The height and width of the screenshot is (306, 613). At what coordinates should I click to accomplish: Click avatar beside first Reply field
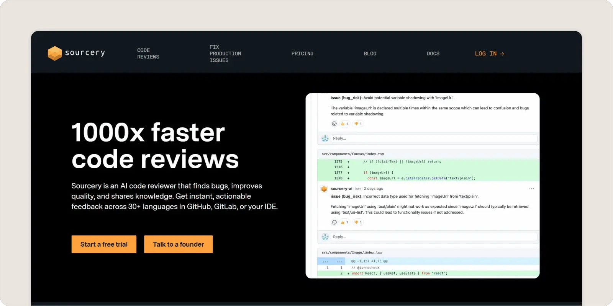point(325,138)
